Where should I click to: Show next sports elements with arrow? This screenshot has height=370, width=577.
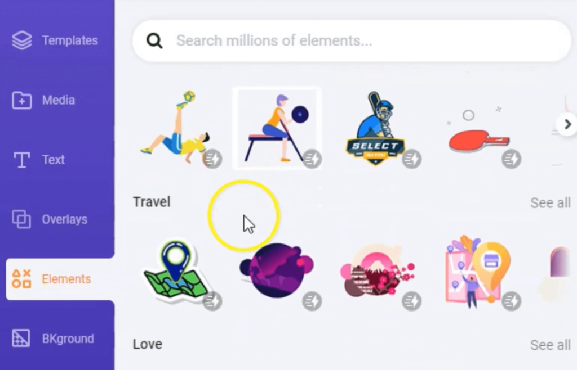coord(567,124)
